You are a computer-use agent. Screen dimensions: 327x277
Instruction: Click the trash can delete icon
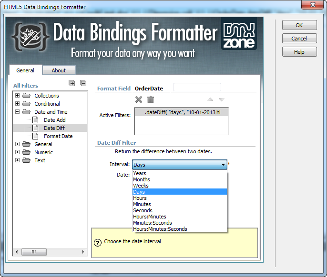pyautogui.click(x=150, y=99)
